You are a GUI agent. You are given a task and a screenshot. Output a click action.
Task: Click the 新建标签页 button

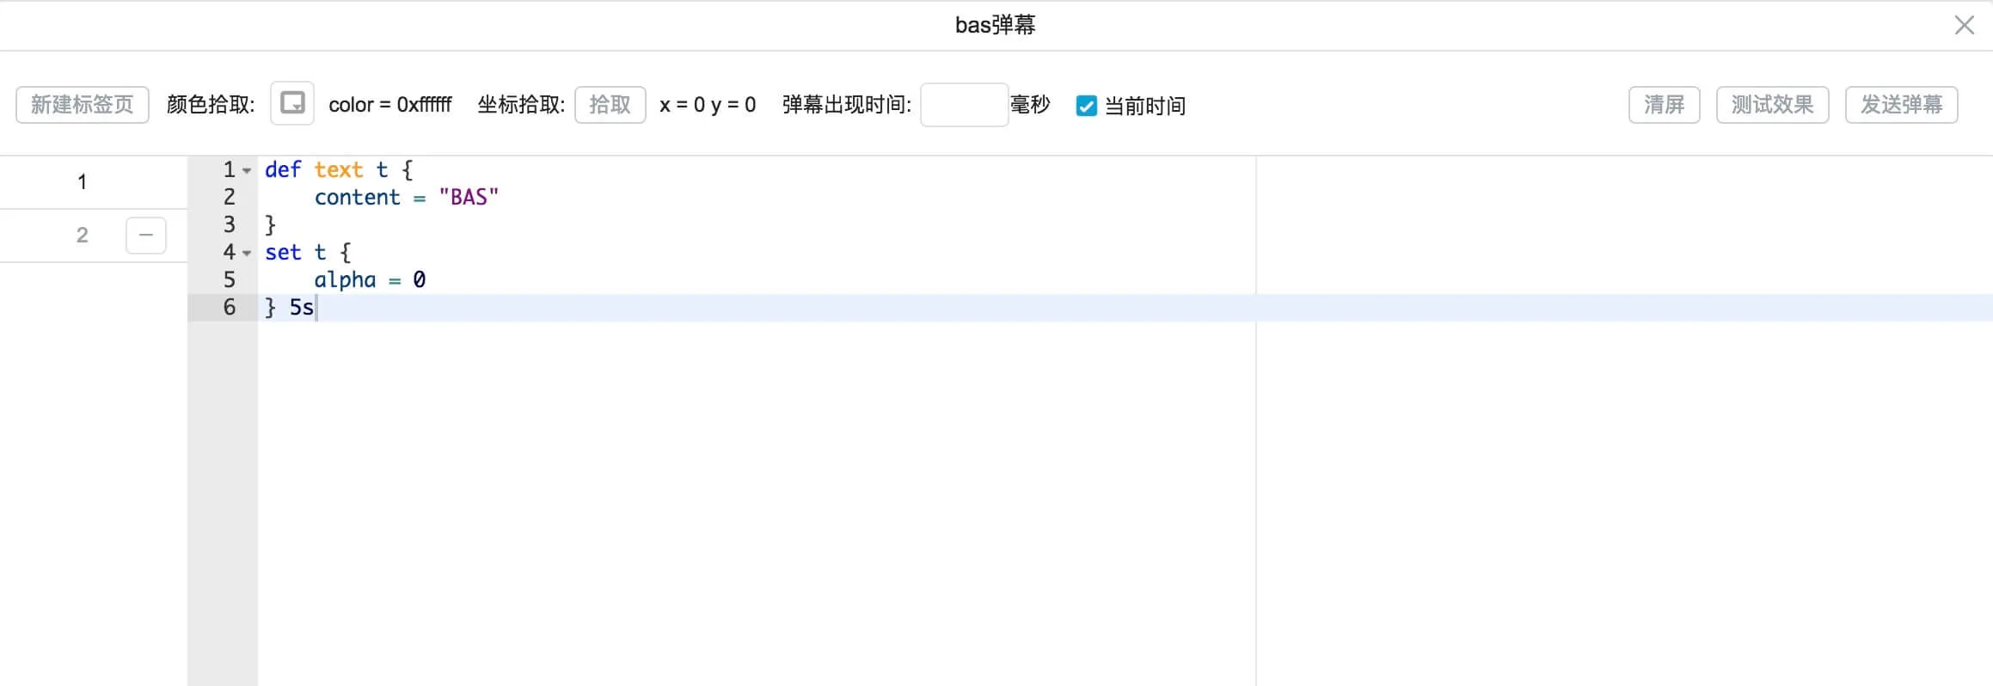point(83,105)
